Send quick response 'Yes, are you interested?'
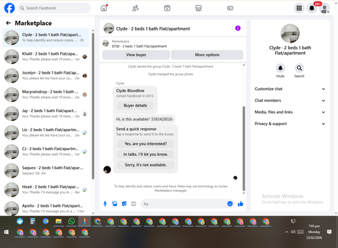 pyautogui.click(x=145, y=144)
